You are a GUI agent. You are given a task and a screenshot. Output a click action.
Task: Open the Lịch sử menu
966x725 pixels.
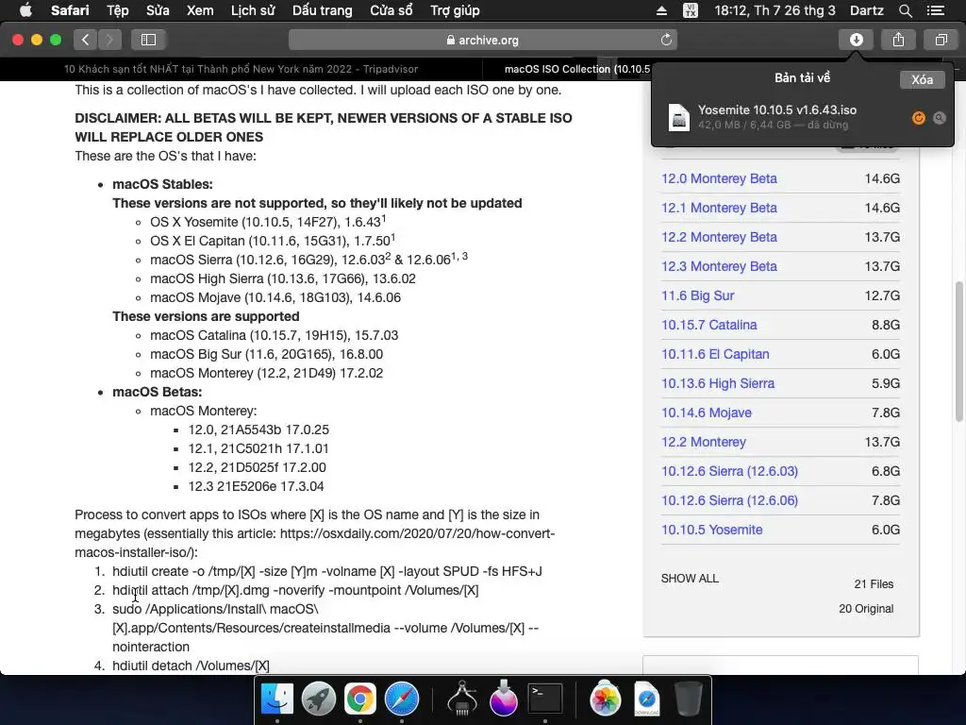(253, 10)
